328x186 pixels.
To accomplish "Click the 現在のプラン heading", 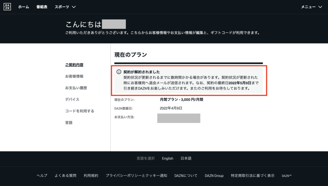I will (x=131, y=55).
